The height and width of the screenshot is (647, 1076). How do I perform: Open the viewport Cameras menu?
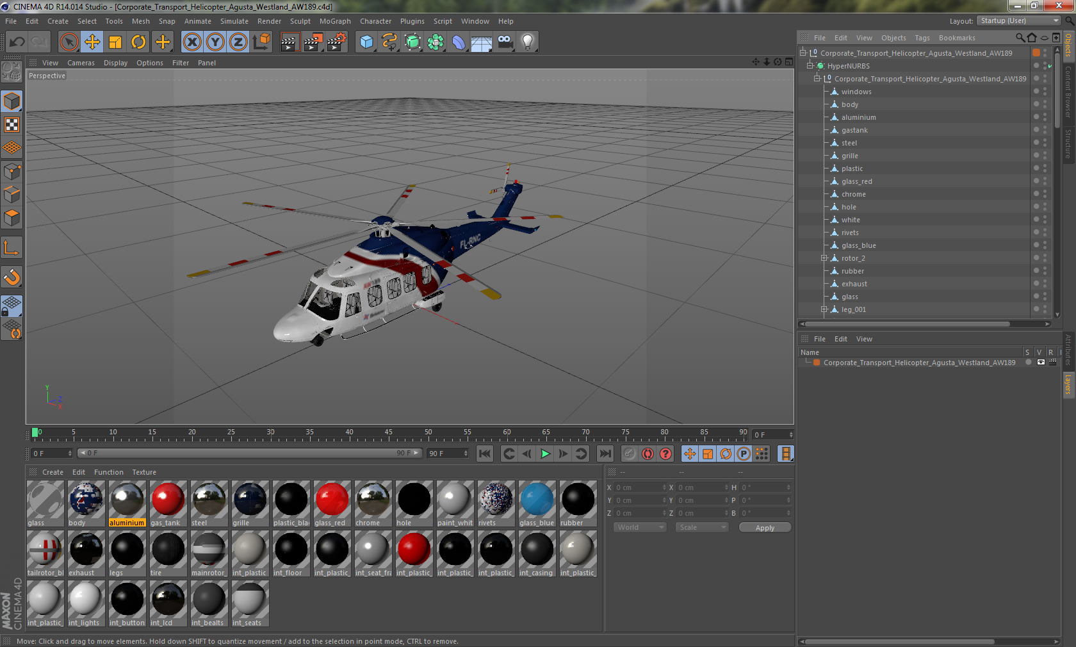point(81,63)
